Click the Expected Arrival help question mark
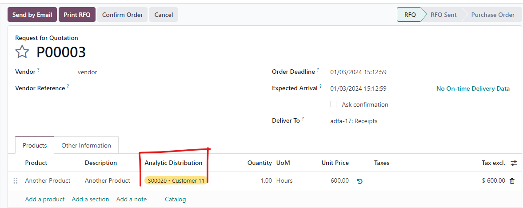The image size is (523, 208). pos(320,87)
